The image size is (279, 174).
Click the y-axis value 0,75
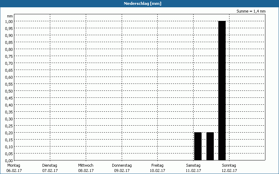click(9, 56)
